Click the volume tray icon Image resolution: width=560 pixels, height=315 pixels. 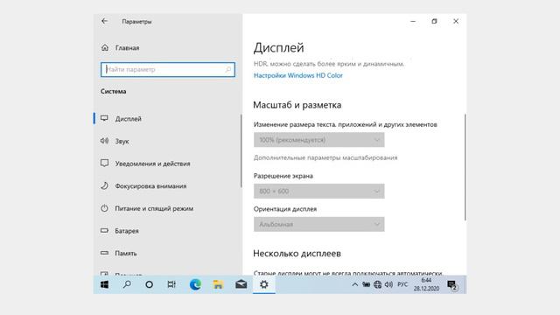tap(388, 284)
